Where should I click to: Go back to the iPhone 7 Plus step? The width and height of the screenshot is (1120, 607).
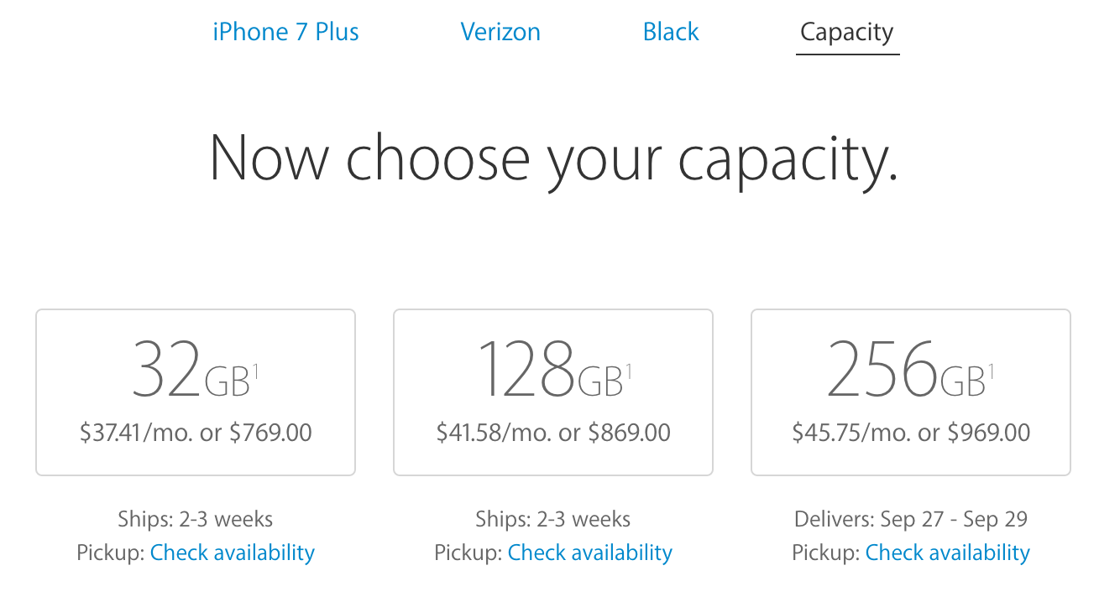tap(285, 32)
